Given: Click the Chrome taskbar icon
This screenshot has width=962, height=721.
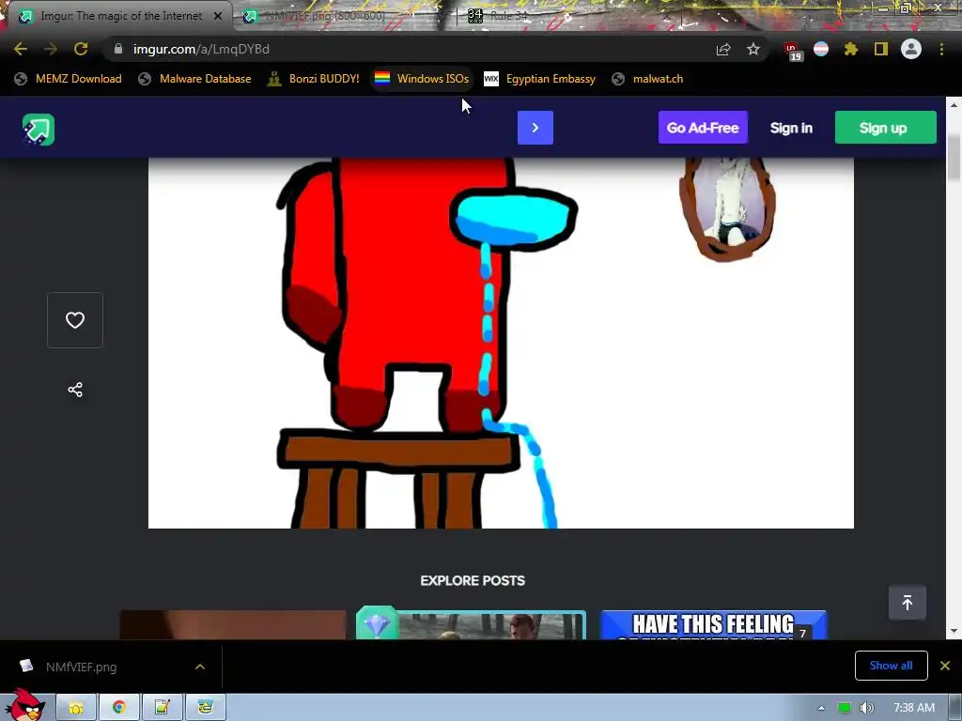Looking at the screenshot, I should 119,708.
